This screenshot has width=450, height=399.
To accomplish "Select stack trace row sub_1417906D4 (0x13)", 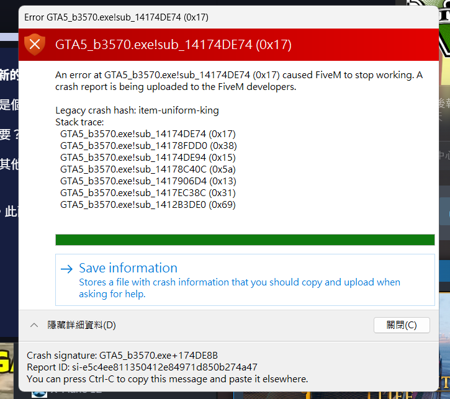I will (x=148, y=181).
